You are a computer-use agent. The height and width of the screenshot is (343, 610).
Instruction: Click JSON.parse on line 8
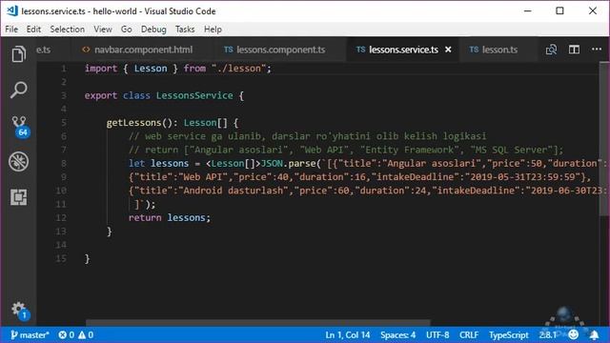pyautogui.click(x=289, y=163)
